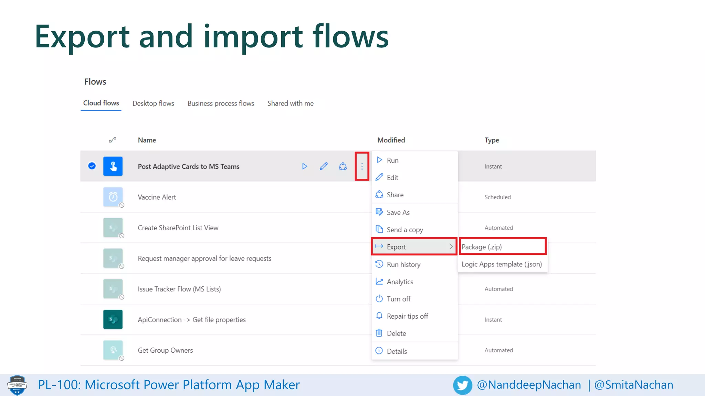Click the @SmitaNachan Twitter handle
Viewport: 705px width, 396px height.
pos(634,385)
